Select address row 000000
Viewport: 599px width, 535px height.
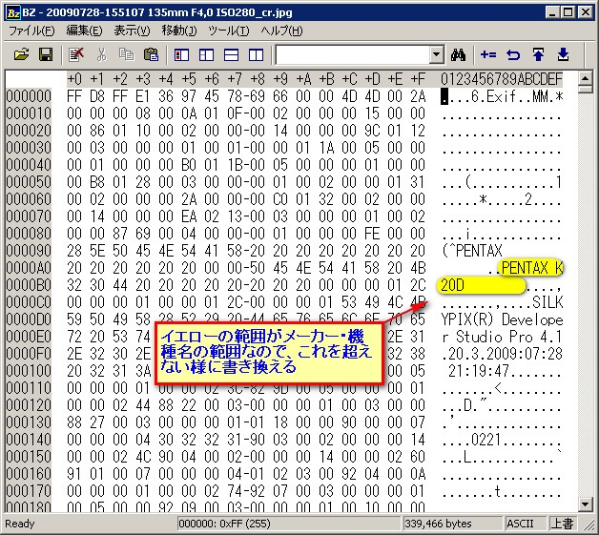(29, 96)
